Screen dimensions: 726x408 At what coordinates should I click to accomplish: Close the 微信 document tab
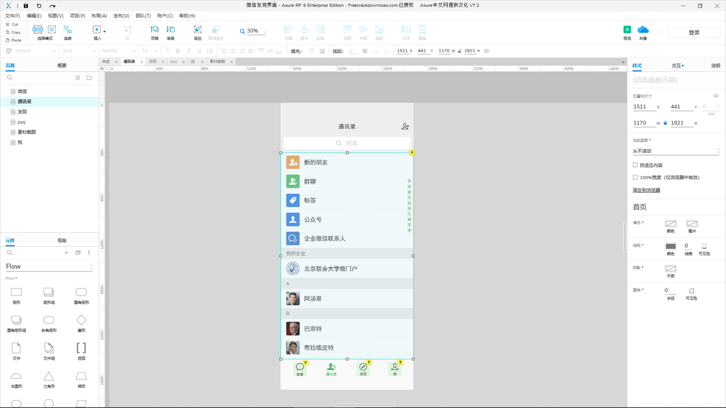(x=116, y=62)
